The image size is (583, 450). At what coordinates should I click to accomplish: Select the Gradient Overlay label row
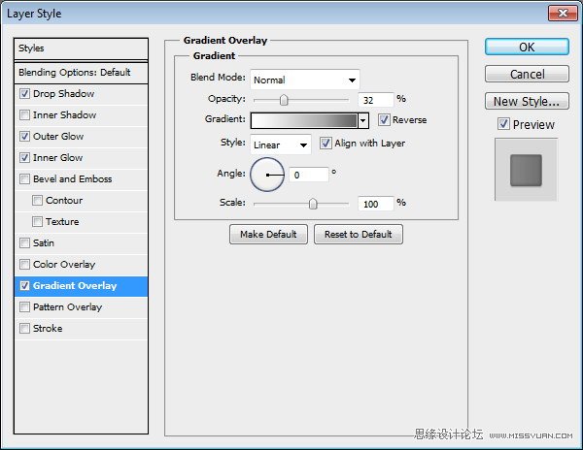pos(81,286)
